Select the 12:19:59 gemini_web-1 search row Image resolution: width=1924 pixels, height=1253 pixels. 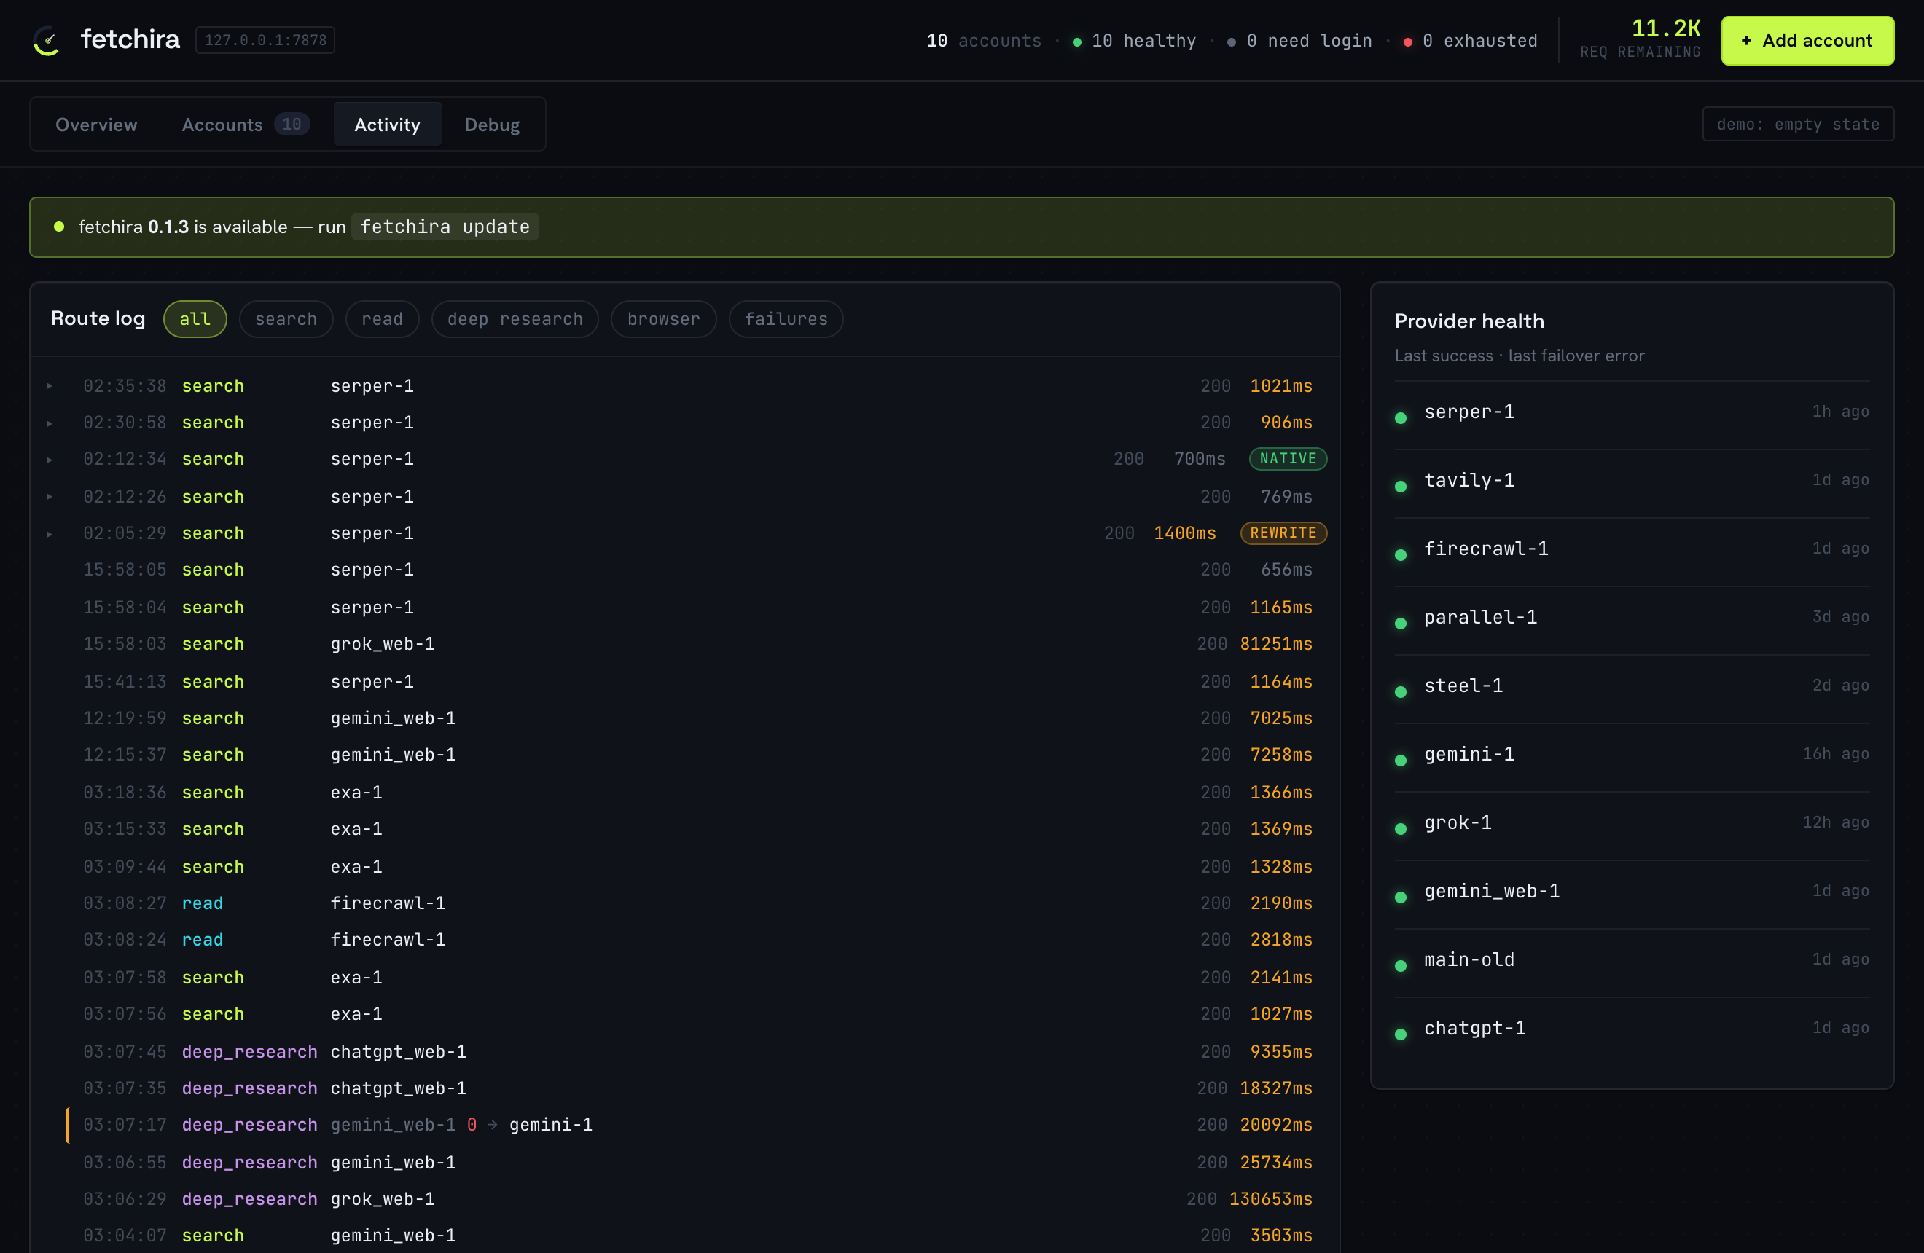coord(685,718)
